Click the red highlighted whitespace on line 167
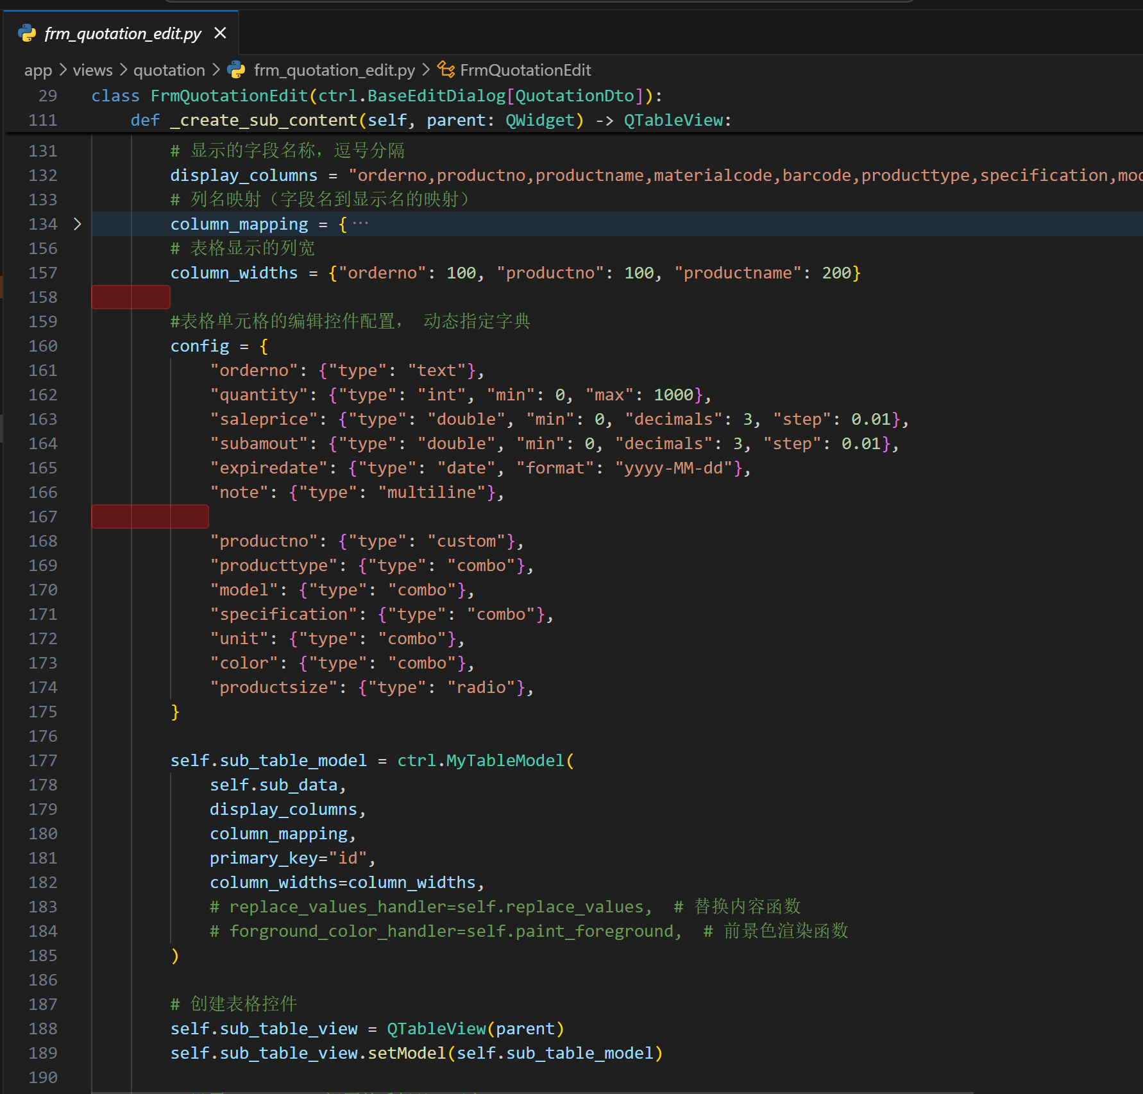The height and width of the screenshot is (1094, 1143). [150, 517]
